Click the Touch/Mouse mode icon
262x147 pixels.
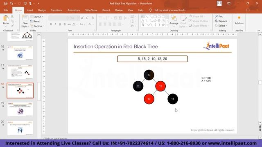pyautogui.click(x=30, y=3)
